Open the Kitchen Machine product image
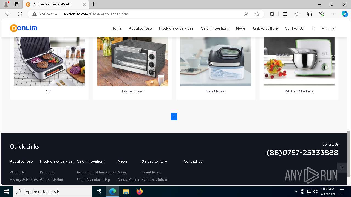 pyautogui.click(x=299, y=62)
